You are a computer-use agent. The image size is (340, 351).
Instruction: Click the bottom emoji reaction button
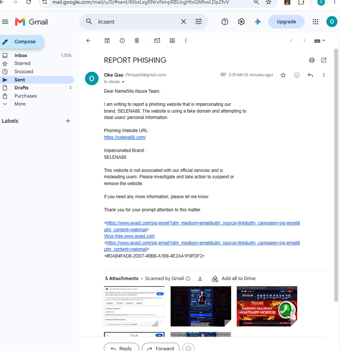[x=188, y=348]
